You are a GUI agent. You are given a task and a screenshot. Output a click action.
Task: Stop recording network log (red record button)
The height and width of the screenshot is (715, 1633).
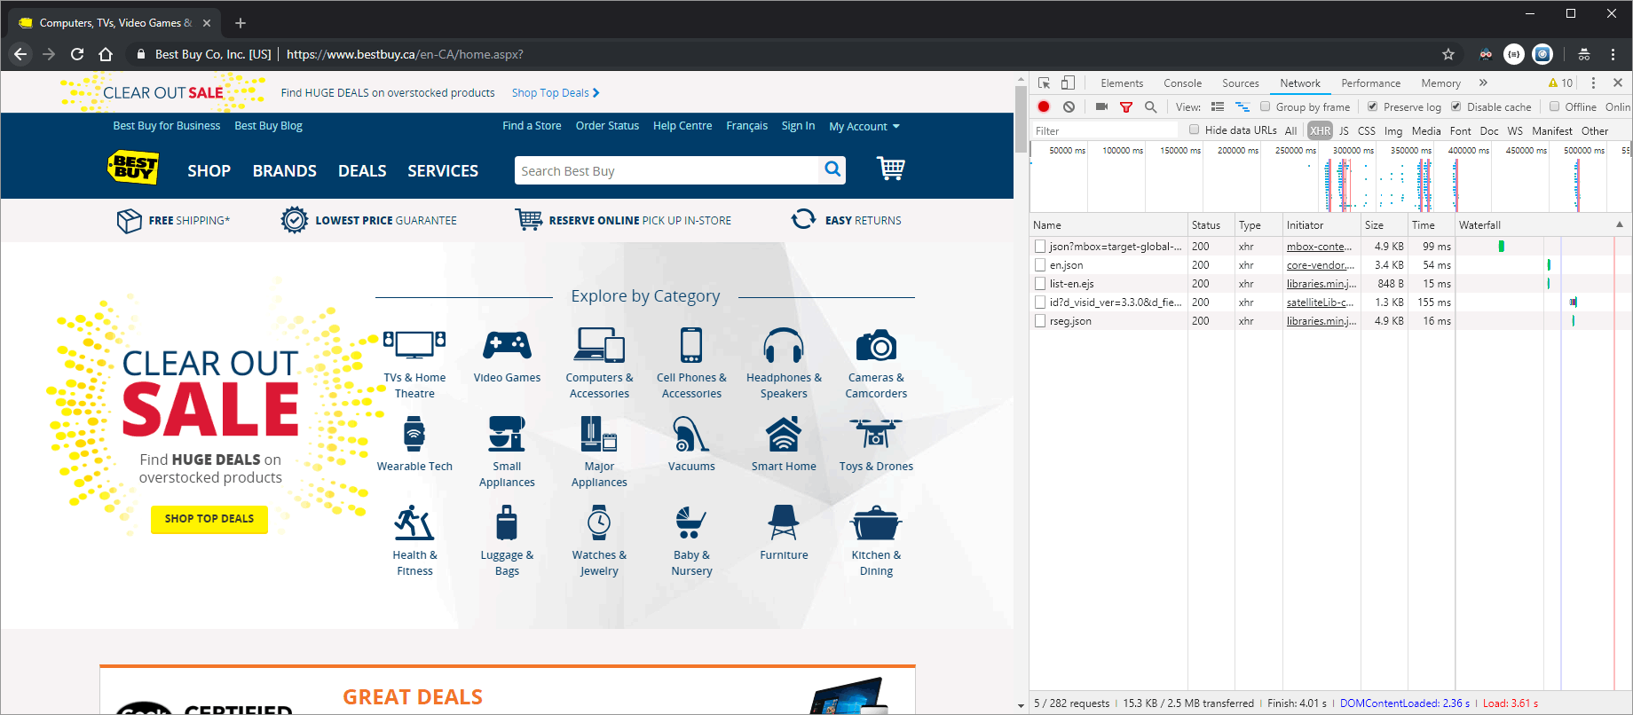point(1044,106)
